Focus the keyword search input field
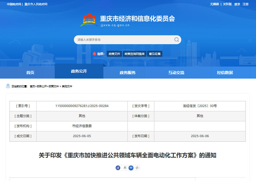 pos(124,40)
